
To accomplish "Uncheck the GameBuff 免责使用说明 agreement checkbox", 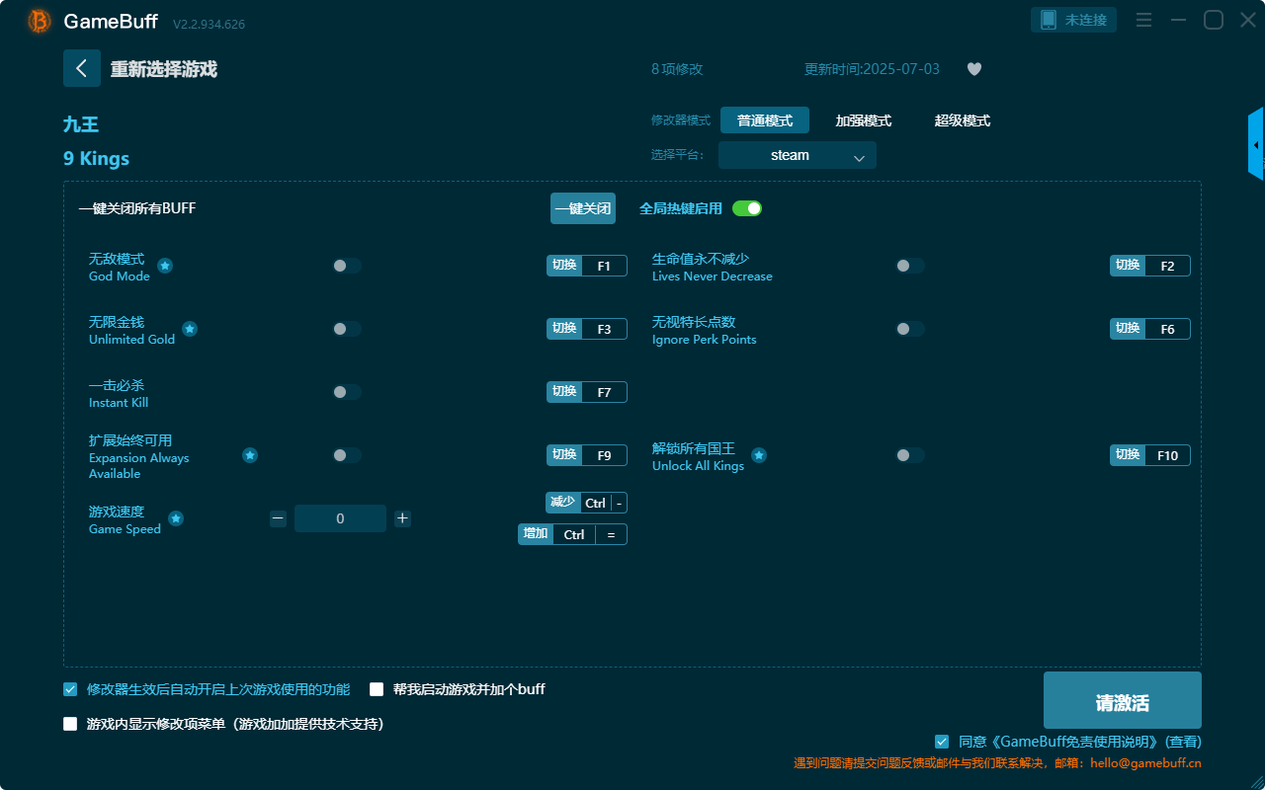I will 940,741.
